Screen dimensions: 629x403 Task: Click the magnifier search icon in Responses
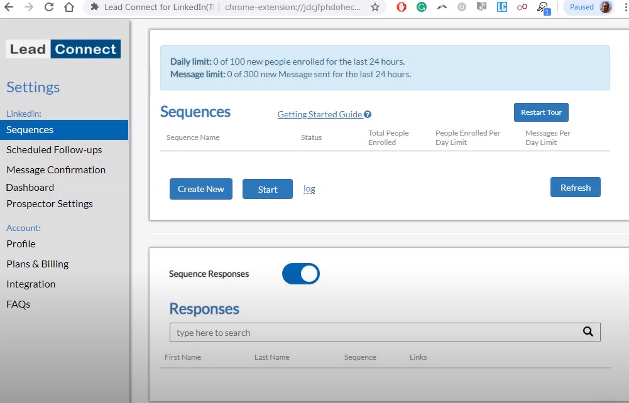click(x=588, y=331)
